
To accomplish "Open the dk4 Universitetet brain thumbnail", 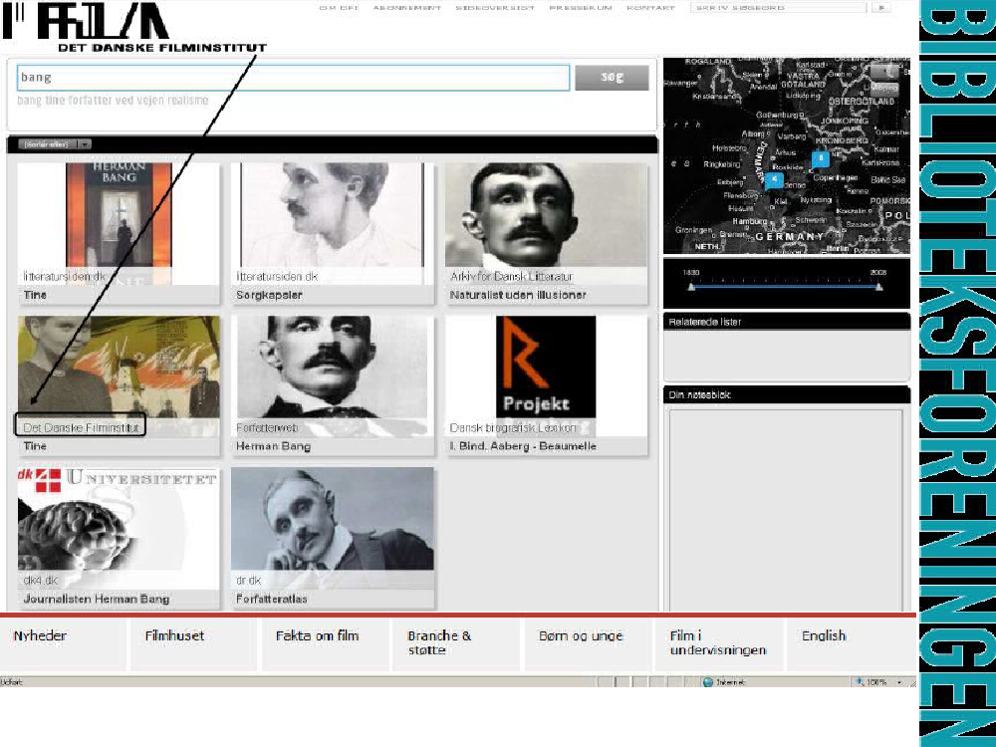I will 119,520.
